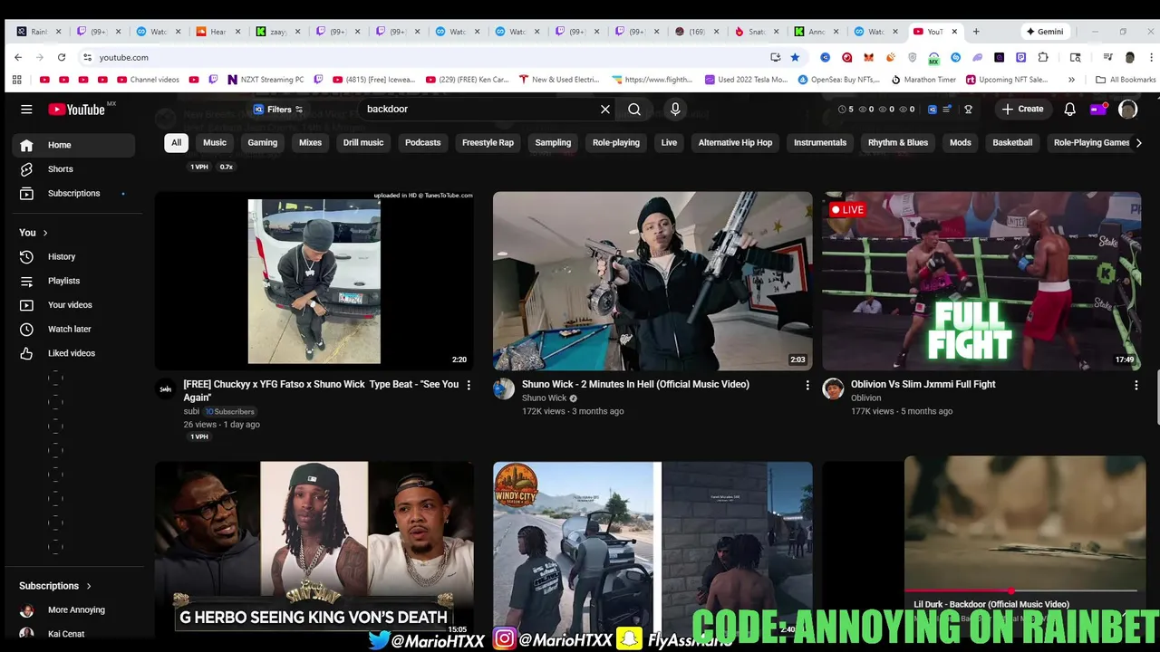The width and height of the screenshot is (1160, 652).
Task: Select the Rhythm & Blues chip
Action: (x=898, y=143)
